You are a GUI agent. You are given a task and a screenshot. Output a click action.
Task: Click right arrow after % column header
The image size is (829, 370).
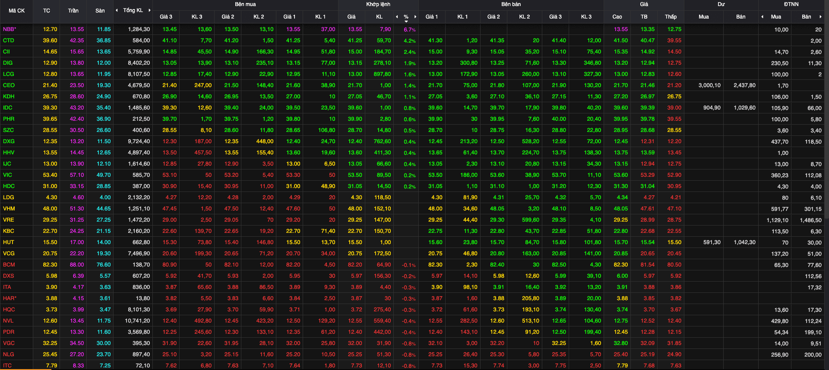point(415,17)
